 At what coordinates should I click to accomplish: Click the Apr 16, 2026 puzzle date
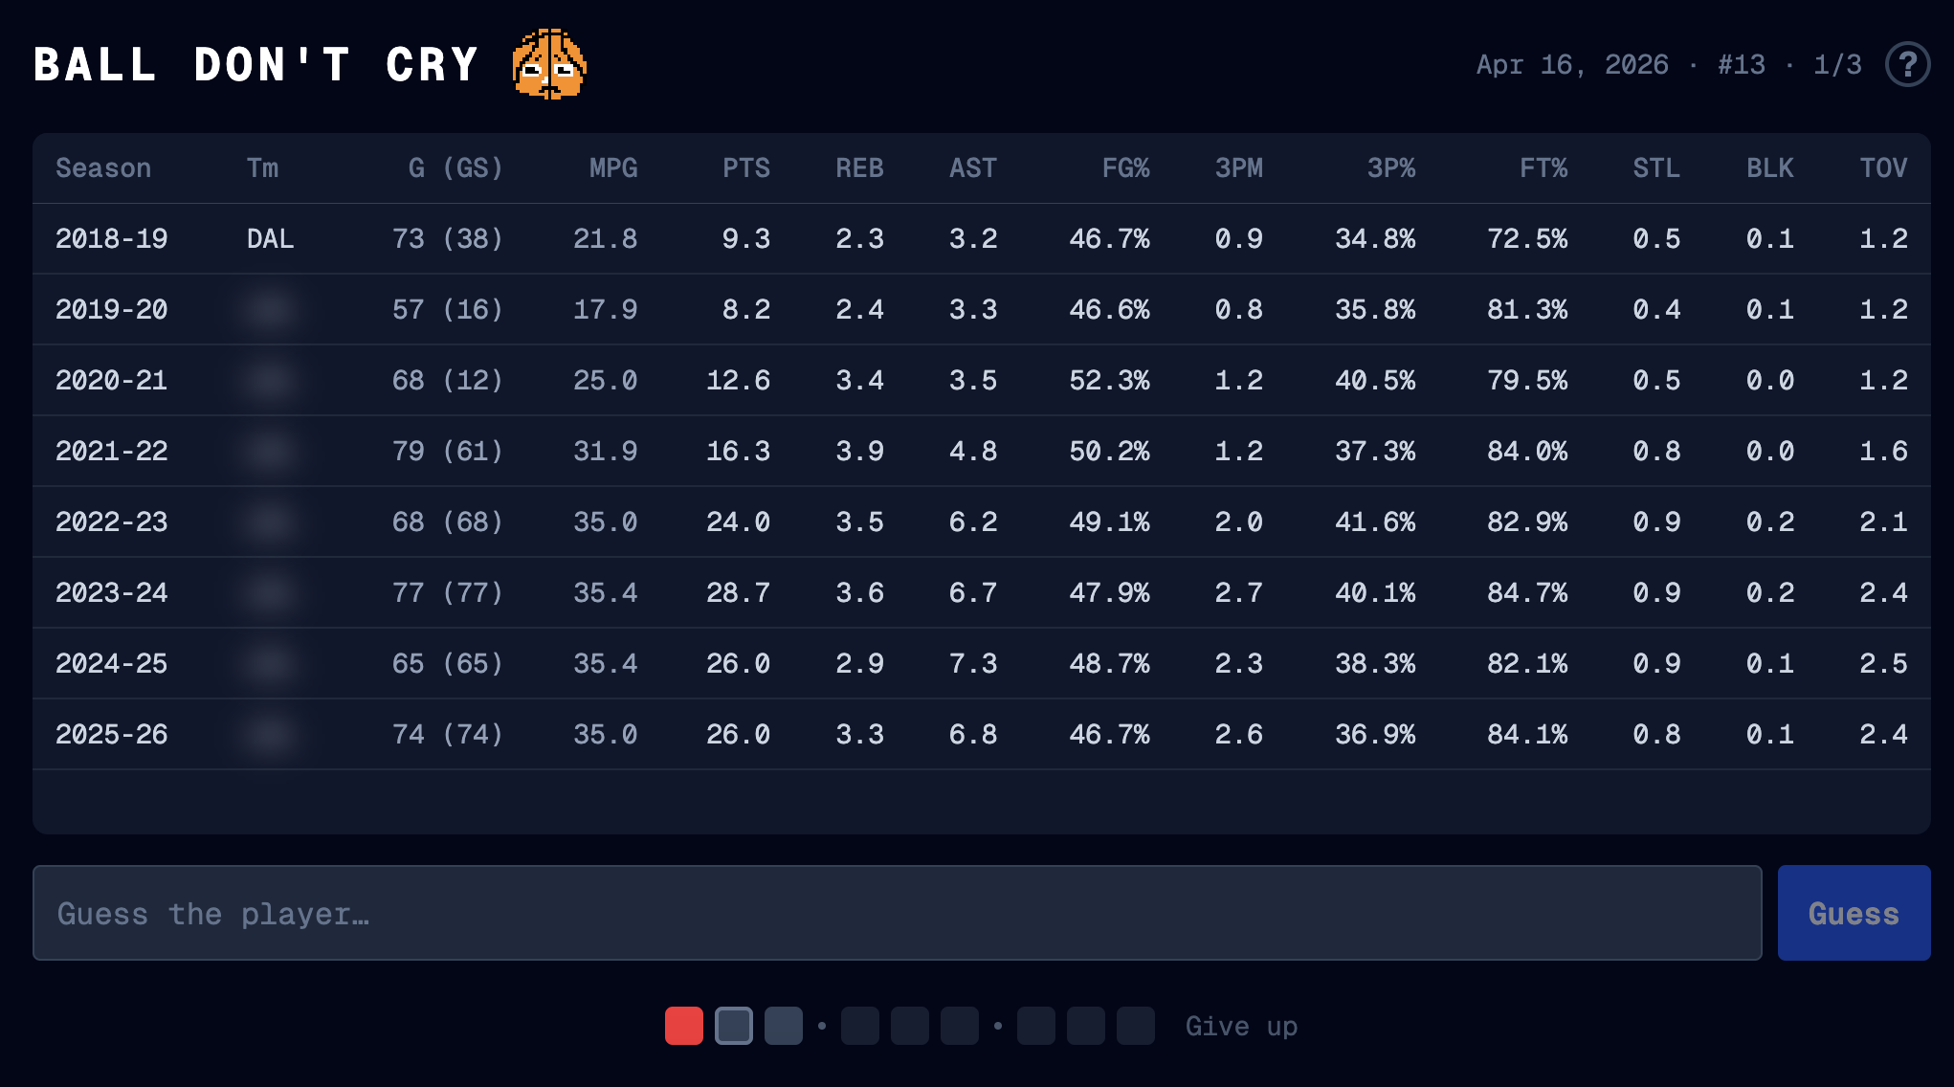pos(1571,64)
